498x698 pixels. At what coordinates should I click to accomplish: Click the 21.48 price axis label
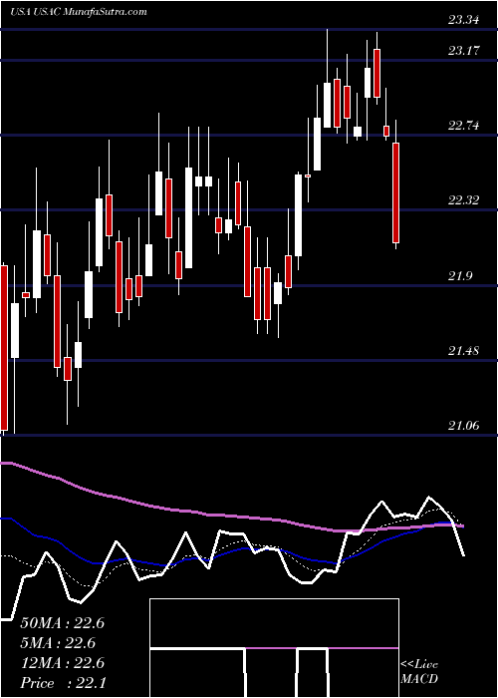pos(463,351)
